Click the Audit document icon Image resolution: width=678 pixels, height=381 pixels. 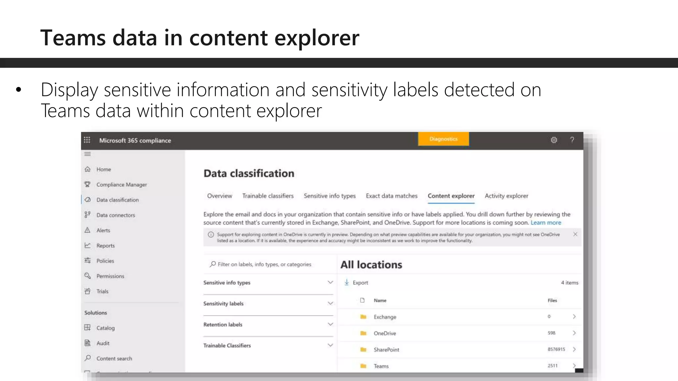[x=87, y=343]
